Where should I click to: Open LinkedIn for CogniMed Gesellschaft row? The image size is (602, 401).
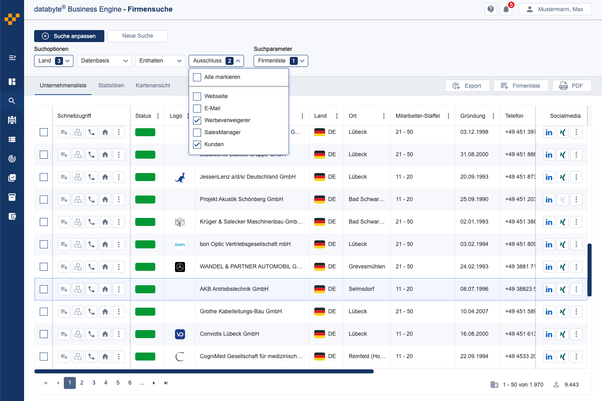549,357
